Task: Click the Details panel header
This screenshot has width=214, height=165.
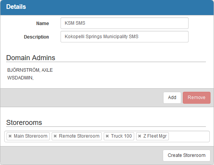Action: click(x=107, y=7)
